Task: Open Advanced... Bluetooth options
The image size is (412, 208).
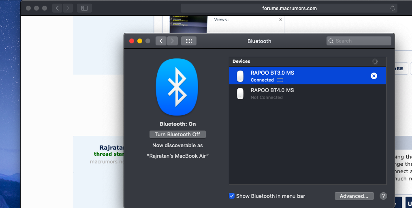Action: click(x=354, y=196)
